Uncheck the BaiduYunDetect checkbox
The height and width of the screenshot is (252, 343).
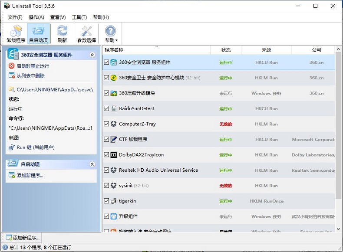point(106,108)
